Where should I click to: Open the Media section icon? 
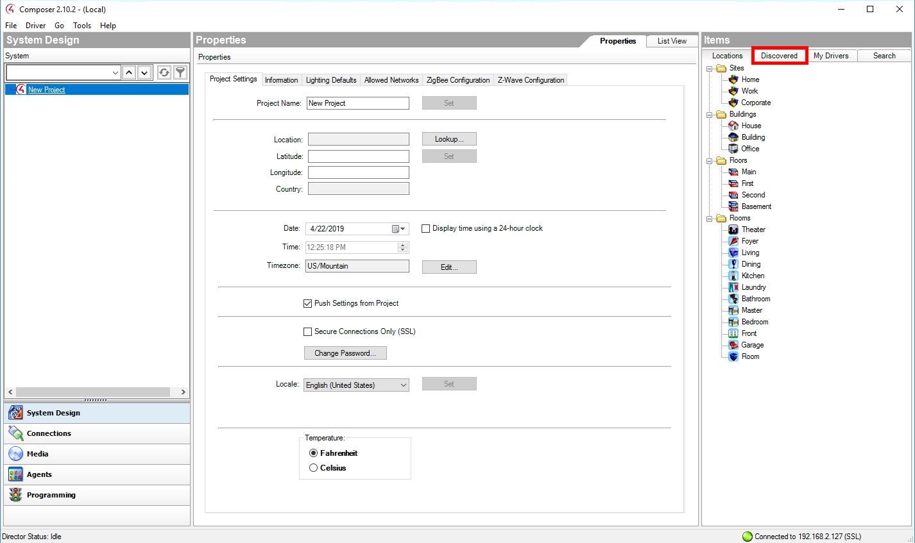click(15, 454)
